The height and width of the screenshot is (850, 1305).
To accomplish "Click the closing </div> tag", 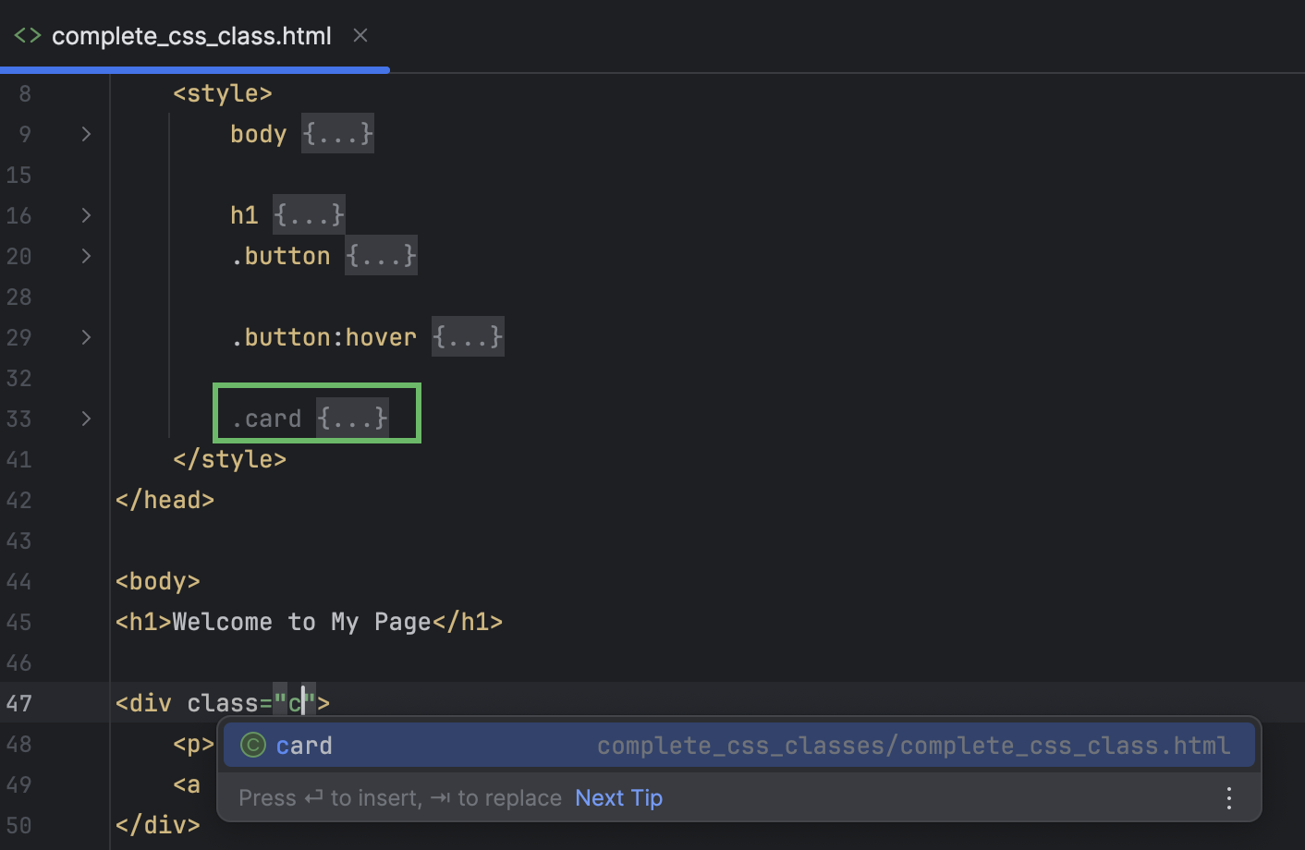I will (158, 825).
